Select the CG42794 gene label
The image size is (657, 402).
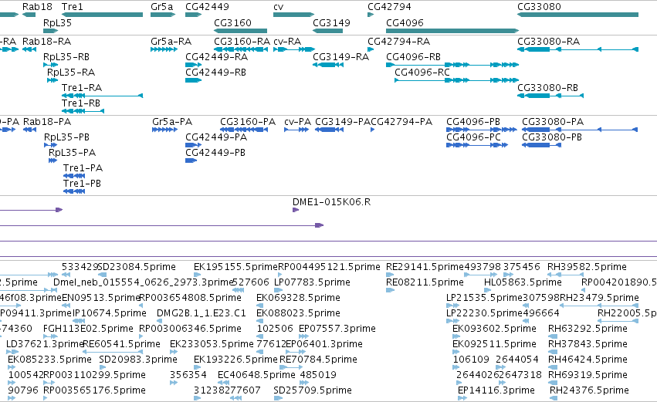pyautogui.click(x=389, y=7)
